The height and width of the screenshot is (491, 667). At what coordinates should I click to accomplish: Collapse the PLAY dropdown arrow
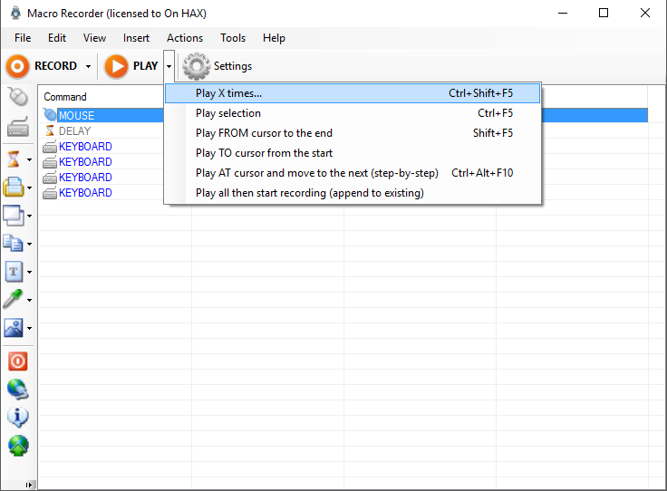tap(169, 66)
